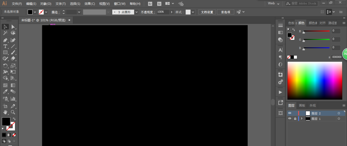
Task: Click the RGB color spectrum picker
Action: pyautogui.click(x=315, y=80)
